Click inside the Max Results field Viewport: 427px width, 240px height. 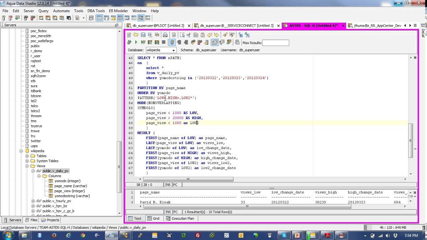276,43
